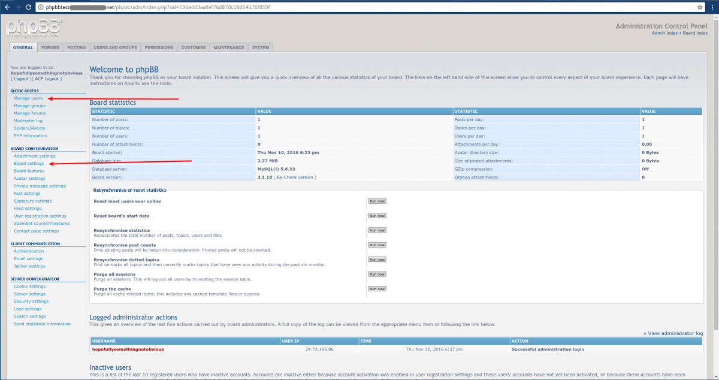Open Spiders/Robots link
Screen dimensions: 719x380
coord(29,128)
